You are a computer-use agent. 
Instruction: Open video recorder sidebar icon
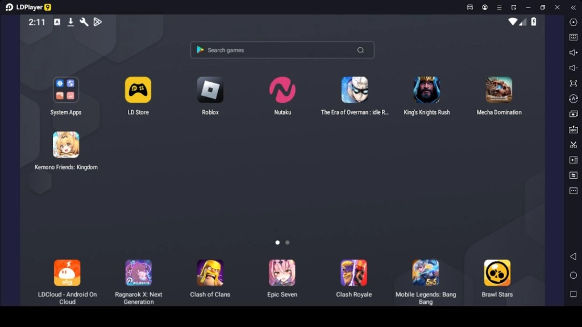pyautogui.click(x=573, y=160)
